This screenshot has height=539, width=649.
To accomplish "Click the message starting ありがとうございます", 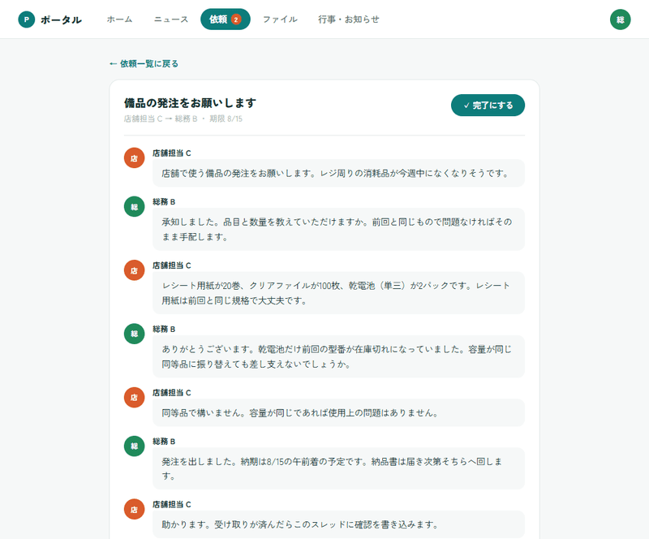I will pos(338,356).
